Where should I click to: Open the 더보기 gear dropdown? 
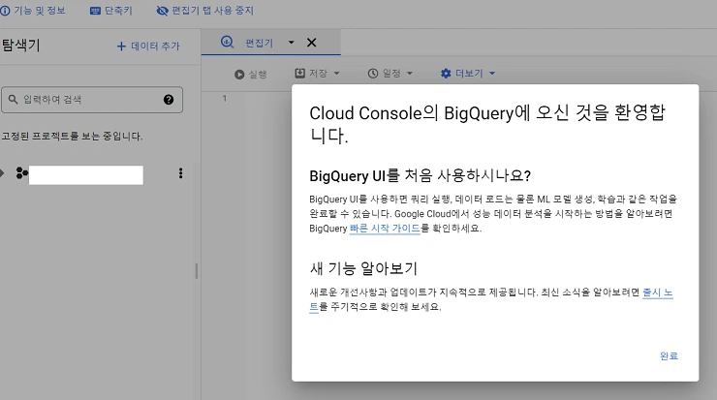coord(468,74)
